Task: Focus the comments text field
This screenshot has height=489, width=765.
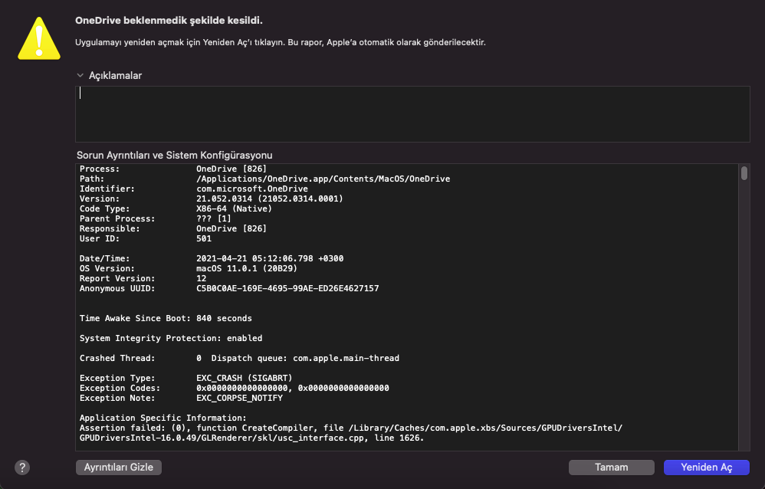Action: coord(412,113)
